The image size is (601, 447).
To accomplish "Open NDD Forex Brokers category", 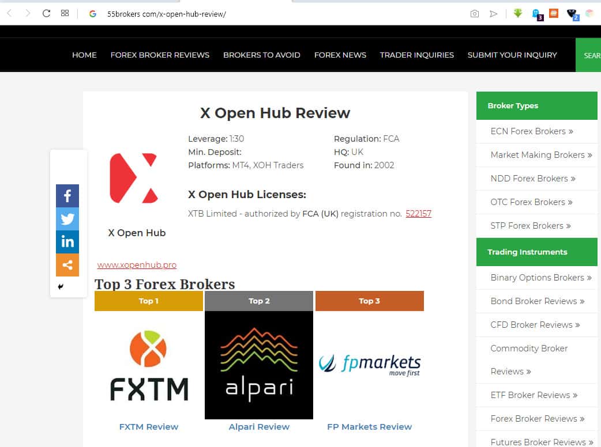I will (533, 179).
